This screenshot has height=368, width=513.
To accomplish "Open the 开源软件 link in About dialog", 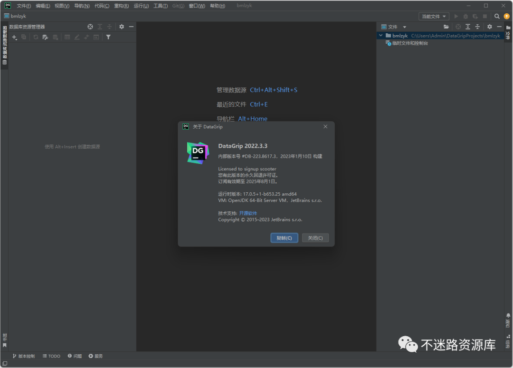I will [248, 213].
